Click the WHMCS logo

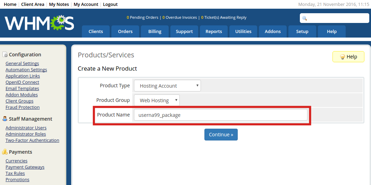coord(39,23)
